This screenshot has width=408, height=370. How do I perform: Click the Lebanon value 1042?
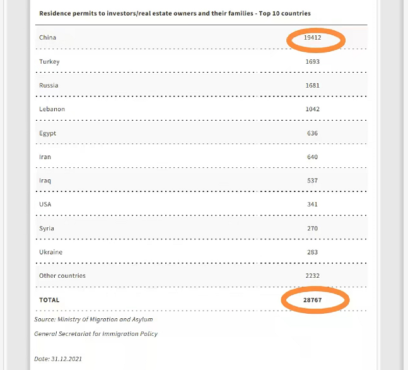pos(313,109)
